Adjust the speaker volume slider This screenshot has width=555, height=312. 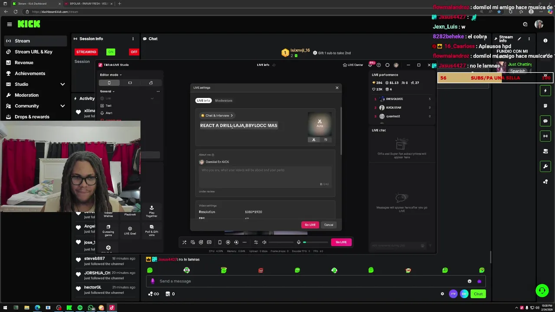282,242
